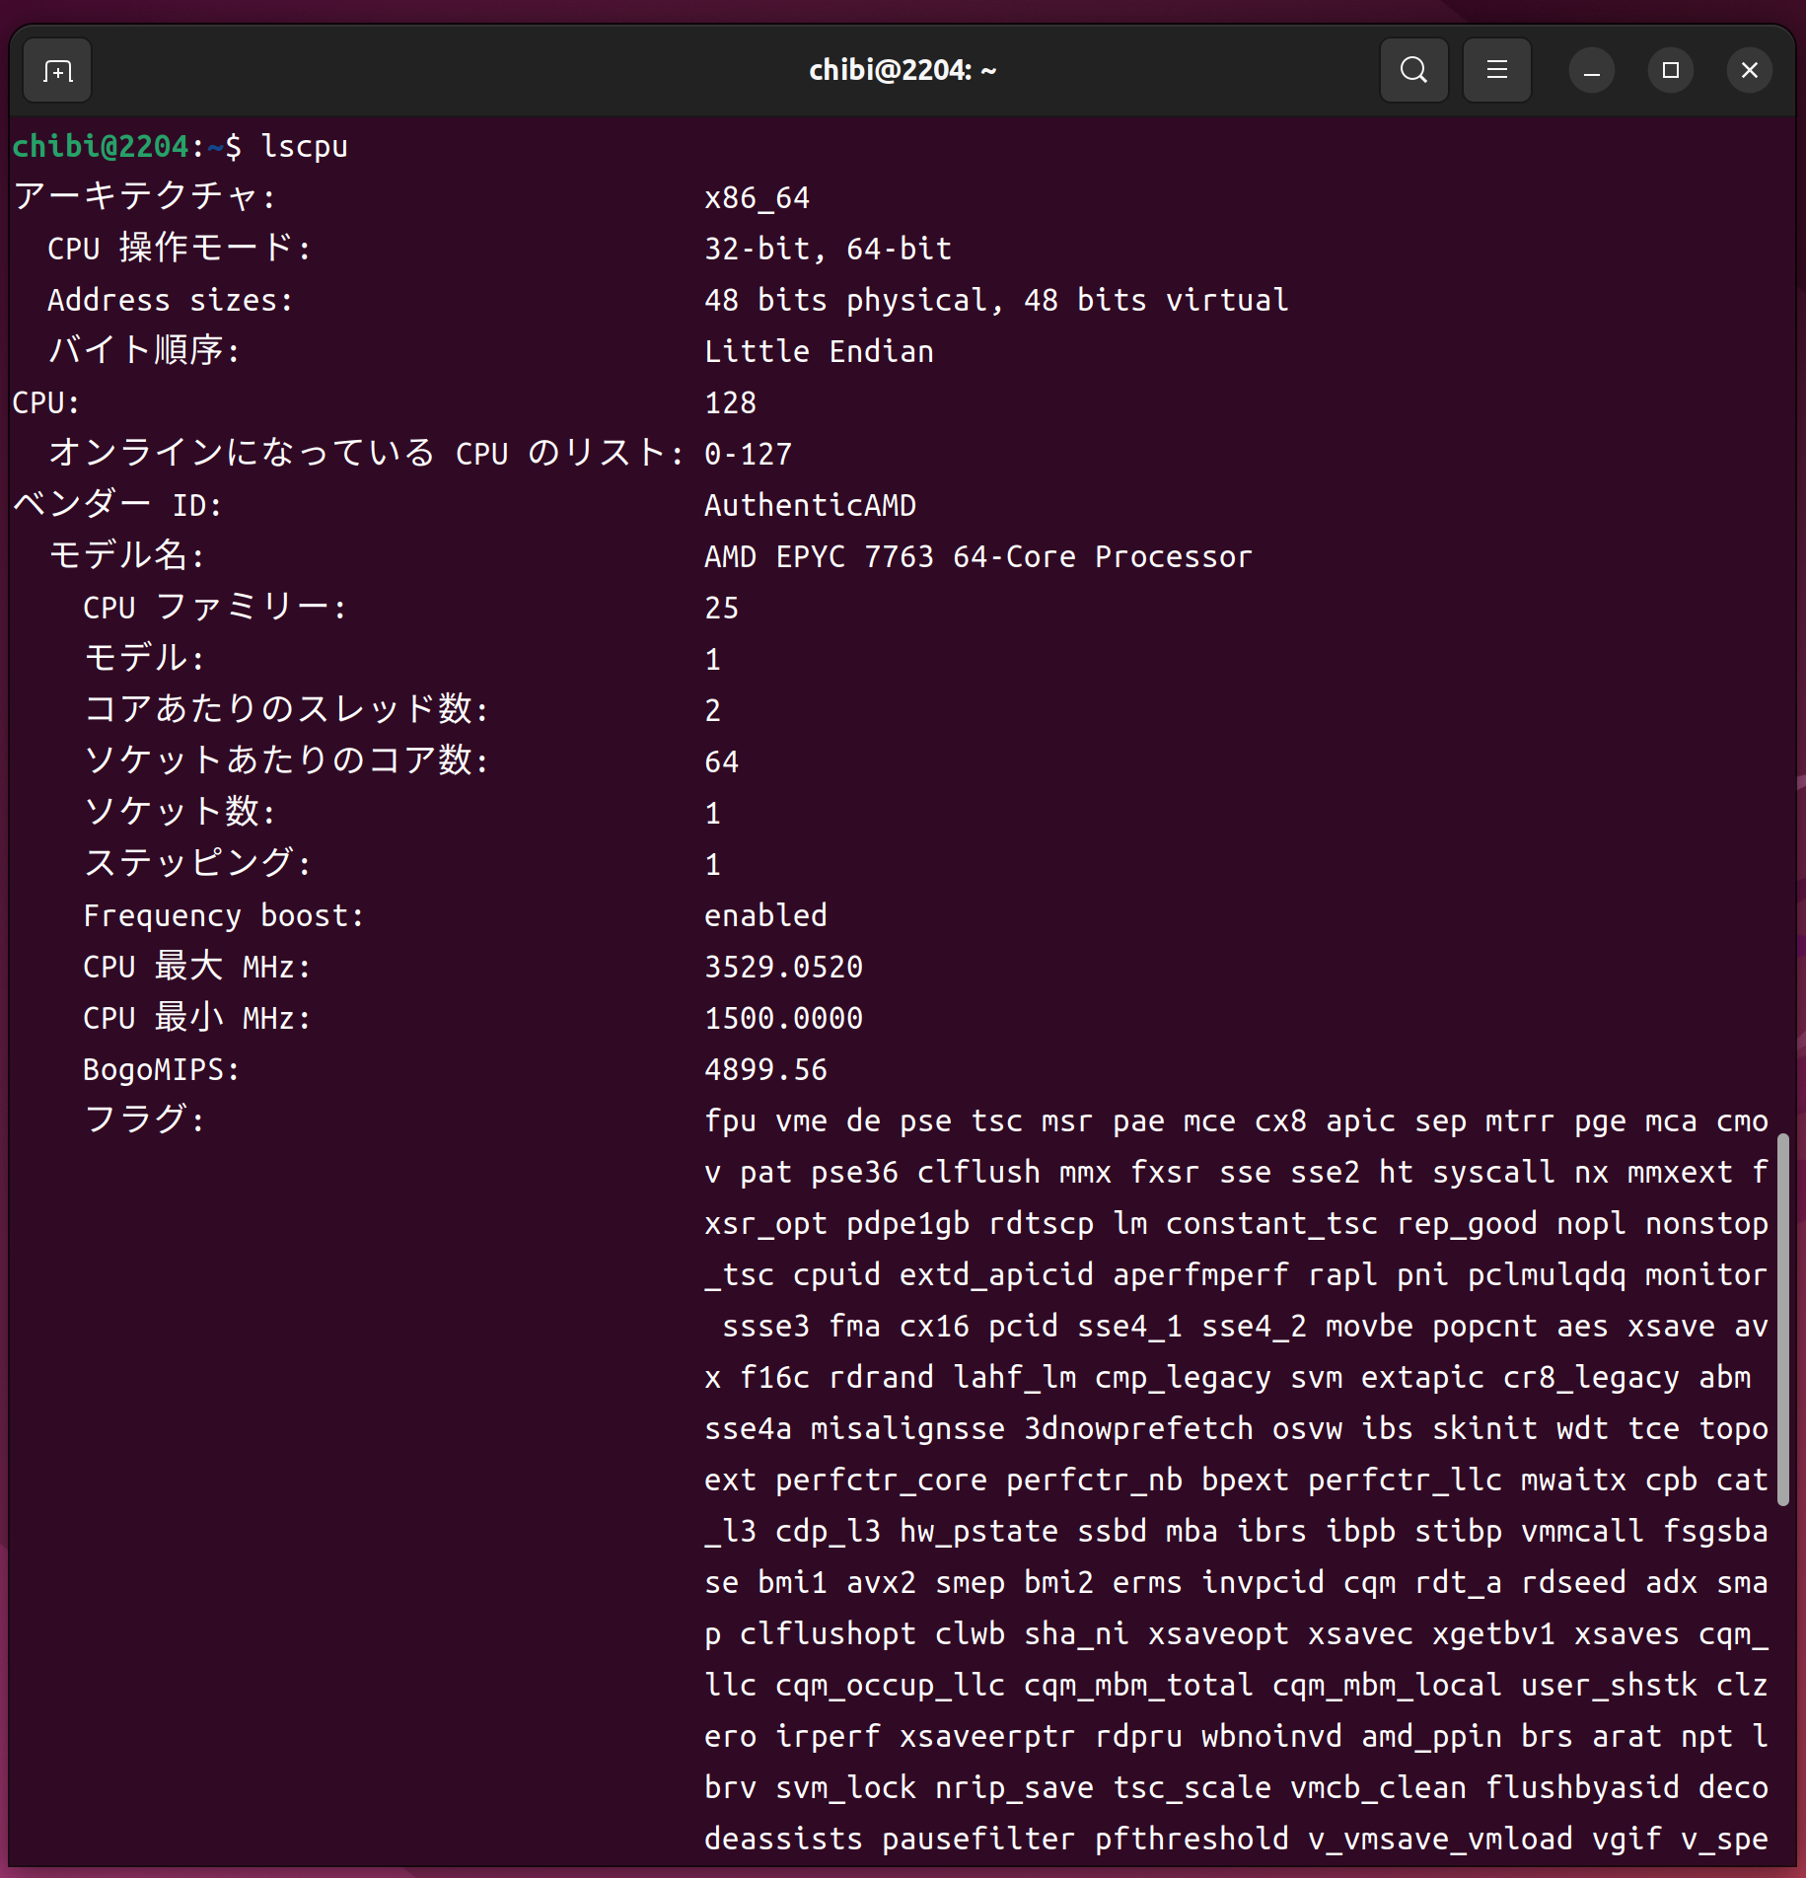Click the x86_64 architecture value
Screen dimensions: 1806x1878
[x=757, y=198]
